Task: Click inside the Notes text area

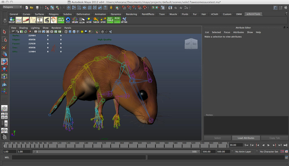Action: tap(246, 125)
